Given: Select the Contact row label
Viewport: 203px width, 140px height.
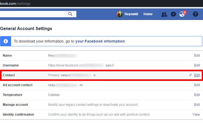Looking at the screenshot, I should 9,75.
